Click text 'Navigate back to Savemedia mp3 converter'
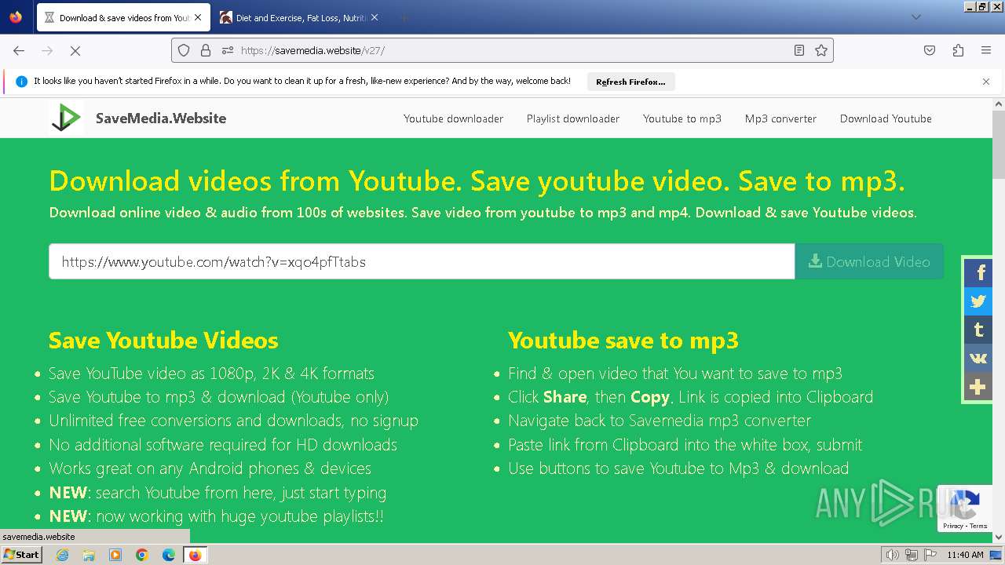Image resolution: width=1005 pixels, height=565 pixels. [660, 421]
